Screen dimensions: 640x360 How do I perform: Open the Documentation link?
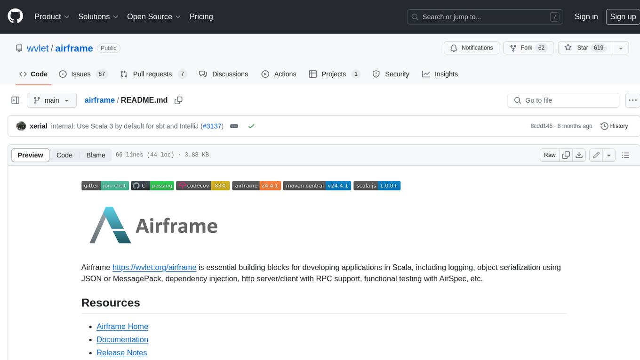(x=122, y=340)
